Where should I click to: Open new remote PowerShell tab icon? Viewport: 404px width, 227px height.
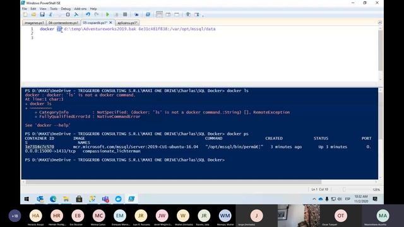pyautogui.click(x=136, y=15)
